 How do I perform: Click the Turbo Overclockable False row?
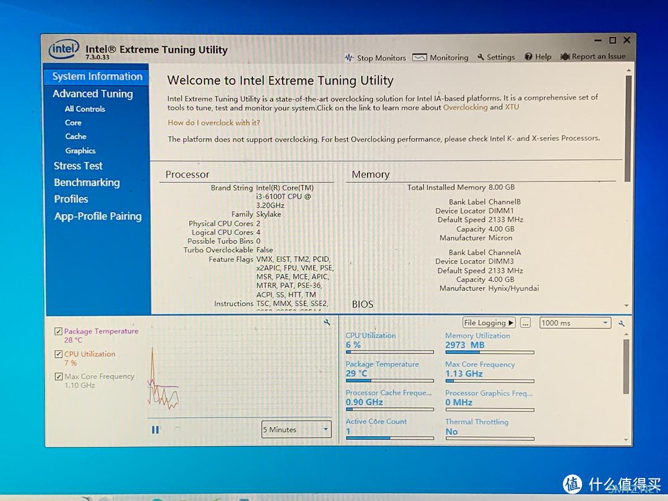coord(228,250)
